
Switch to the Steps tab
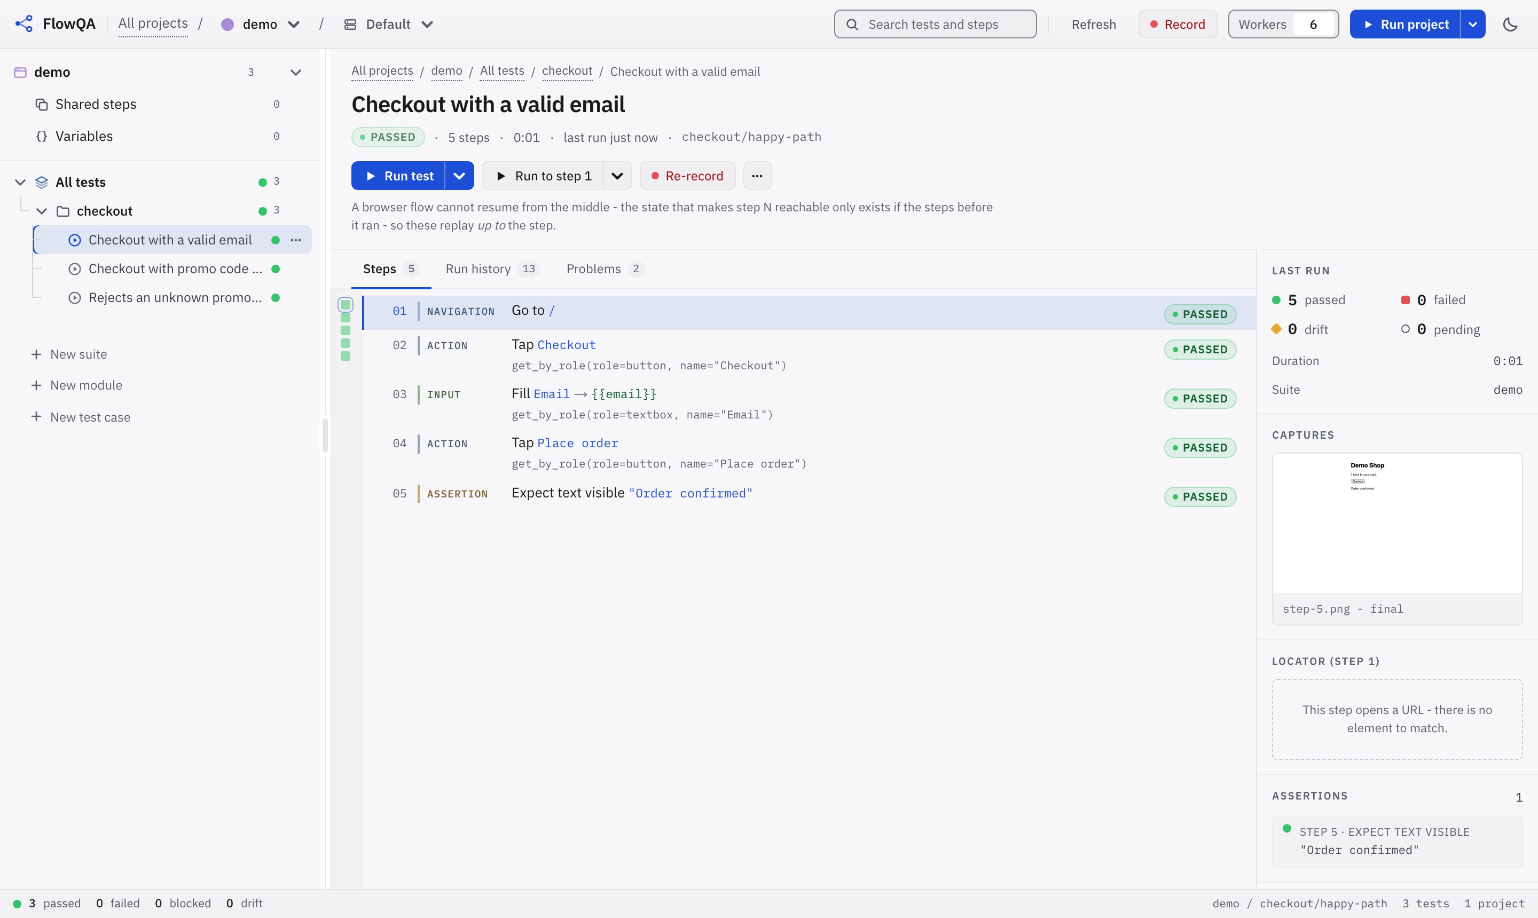click(391, 269)
